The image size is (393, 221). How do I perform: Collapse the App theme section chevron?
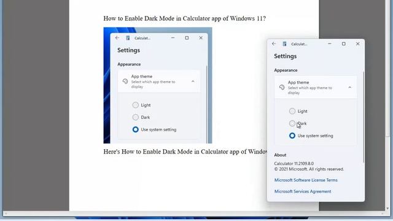tap(350, 87)
